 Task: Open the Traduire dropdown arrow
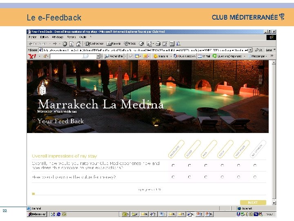click(x=171, y=56)
